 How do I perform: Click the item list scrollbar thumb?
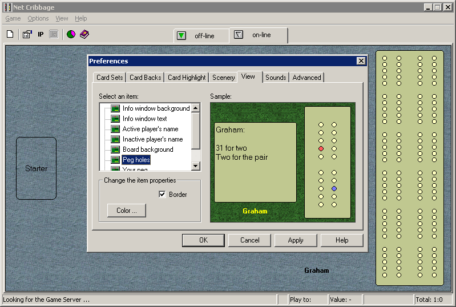tap(196, 131)
